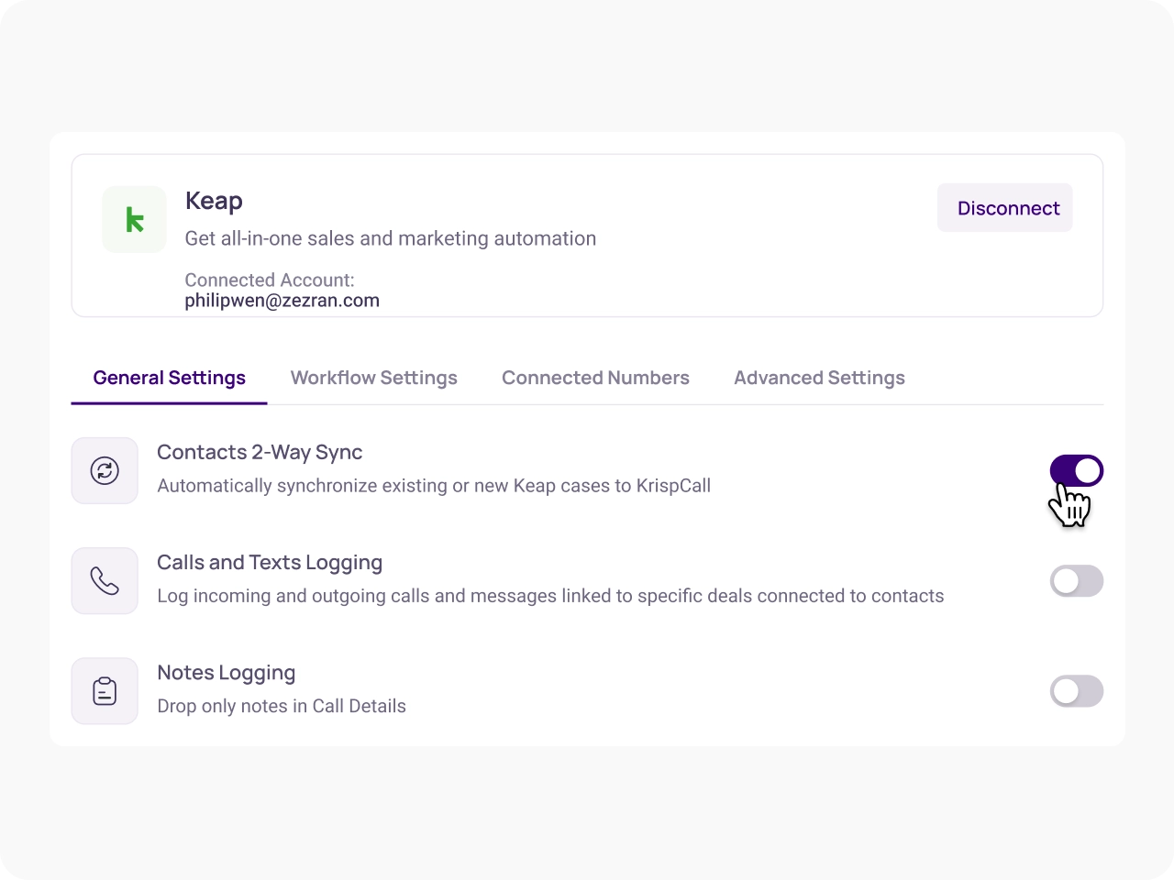Go to the Advanced Settings tab

pos(819,378)
